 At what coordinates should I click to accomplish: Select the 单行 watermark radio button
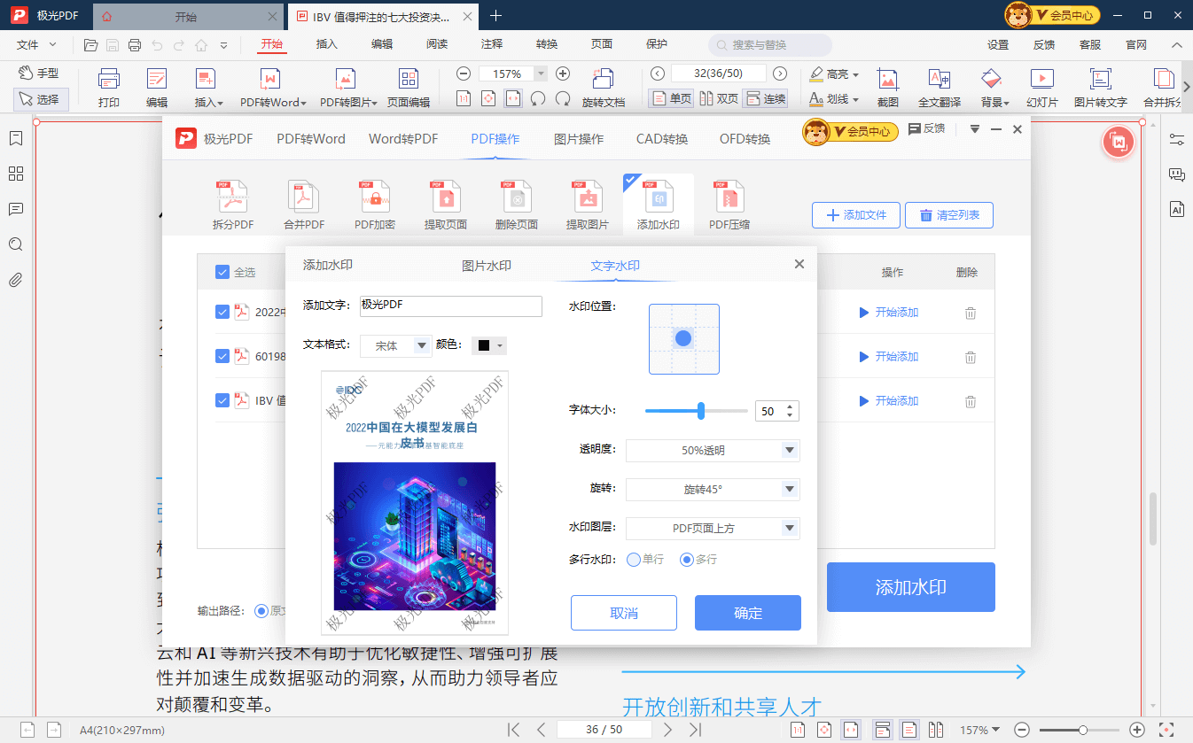point(632,559)
